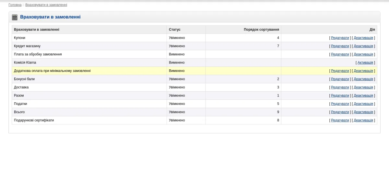Deactivate the Купони module
Screen dimensions: 389x174
[x=363, y=38]
